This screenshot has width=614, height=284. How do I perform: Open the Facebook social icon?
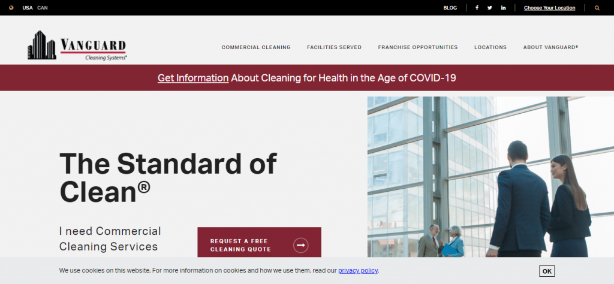[477, 8]
